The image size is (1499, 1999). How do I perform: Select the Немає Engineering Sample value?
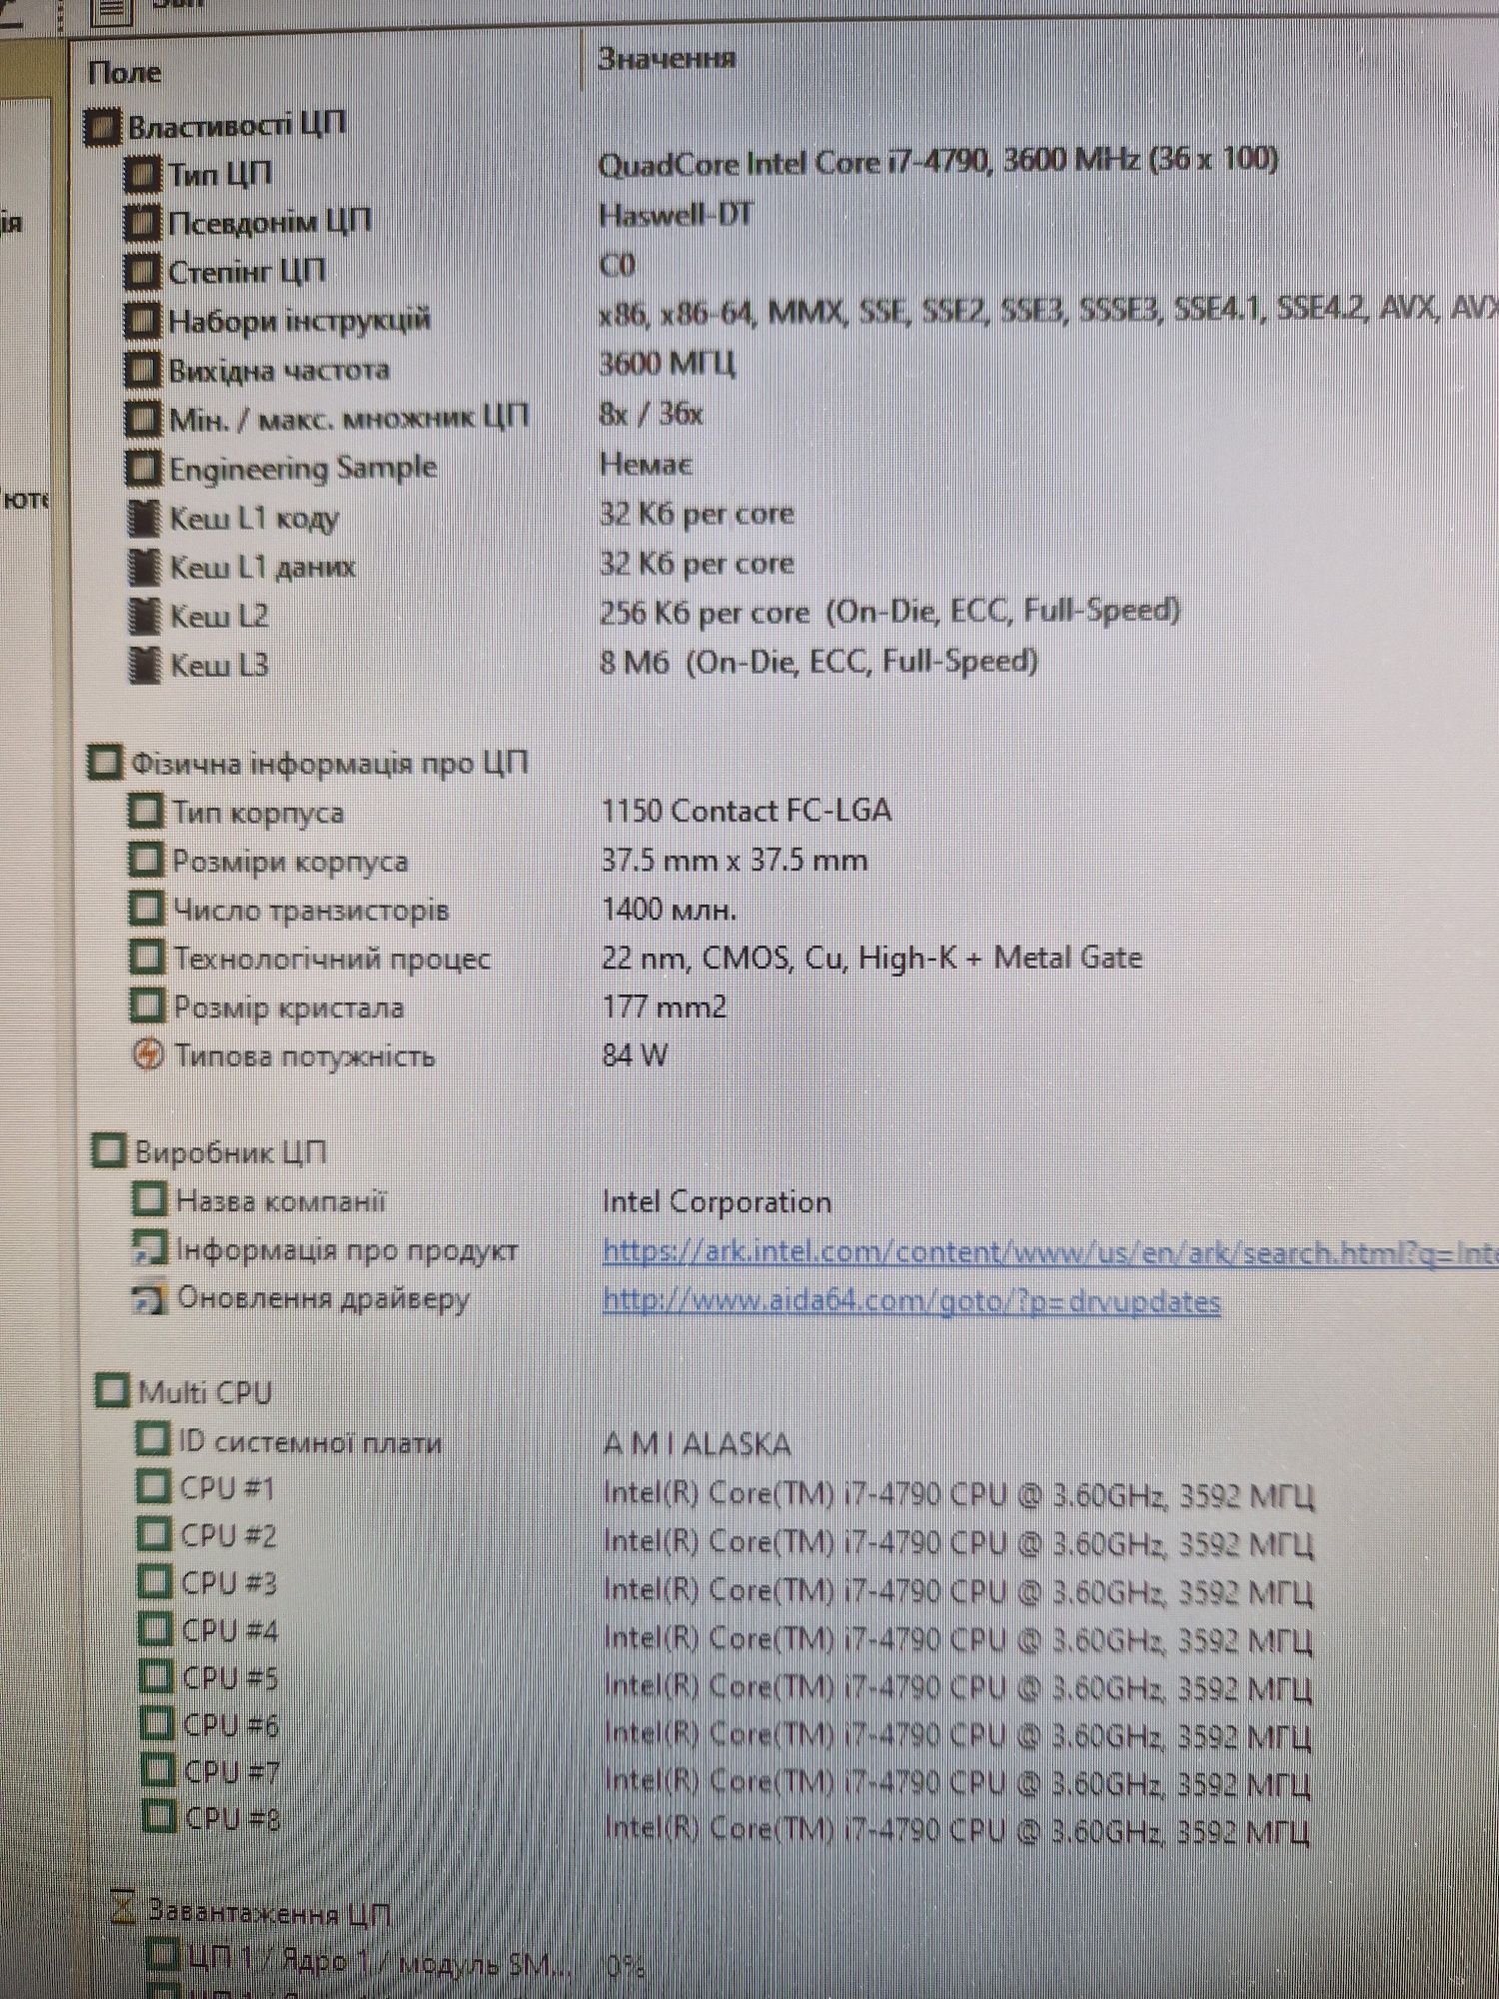pyautogui.click(x=646, y=464)
